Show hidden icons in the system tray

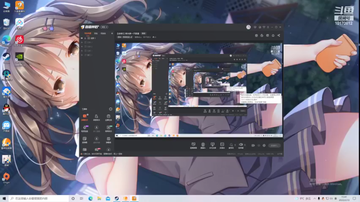click(x=315, y=198)
